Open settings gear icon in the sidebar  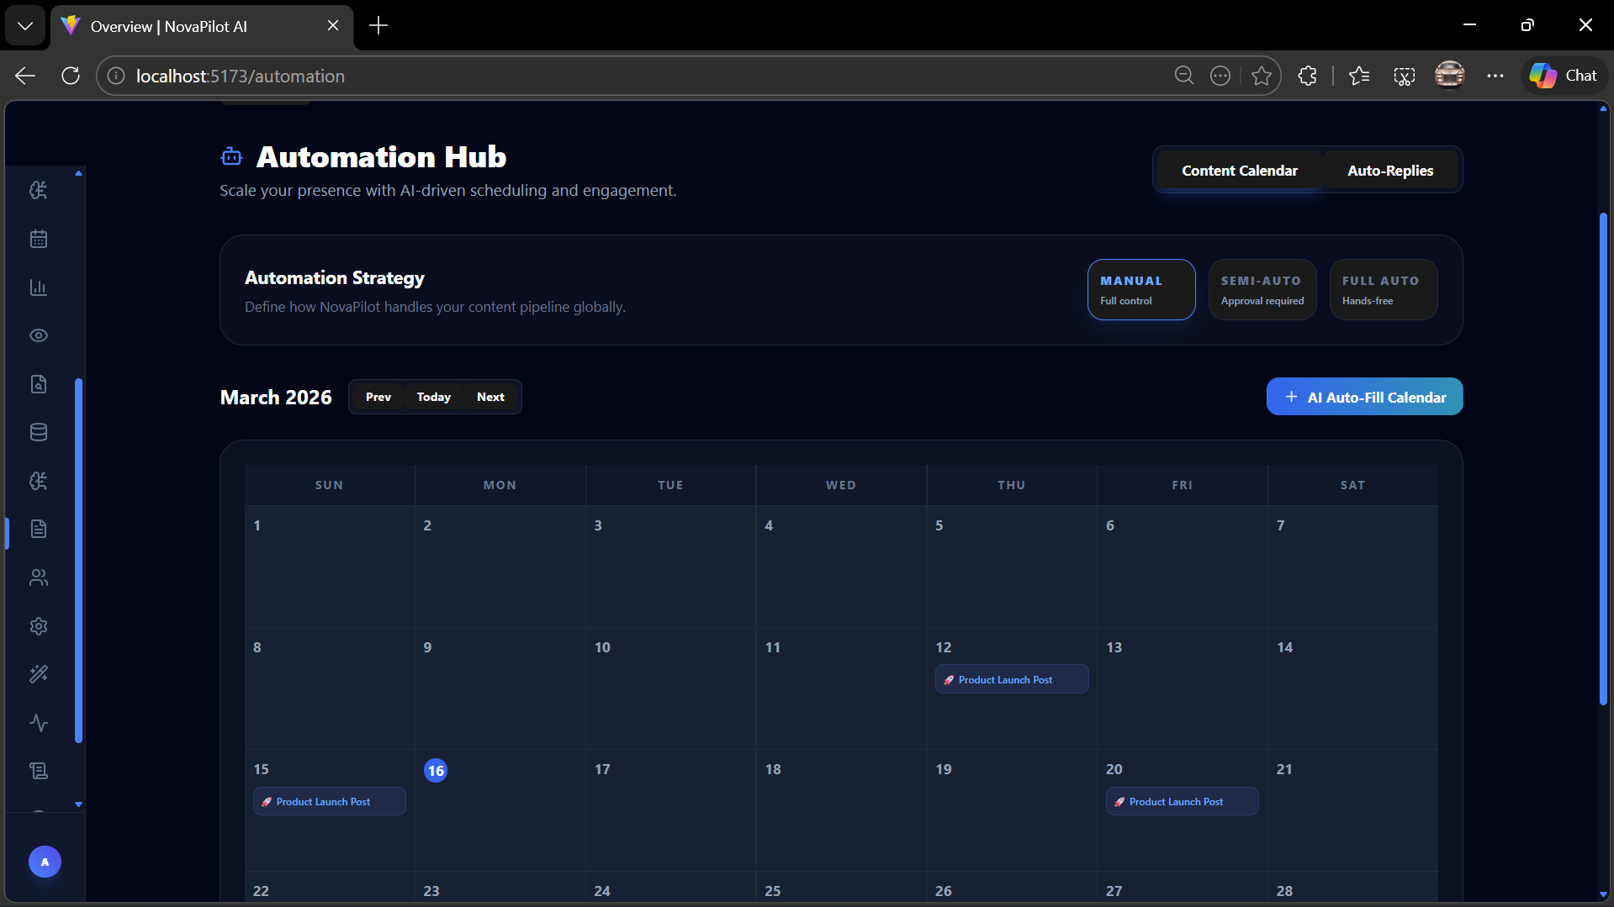(x=39, y=626)
